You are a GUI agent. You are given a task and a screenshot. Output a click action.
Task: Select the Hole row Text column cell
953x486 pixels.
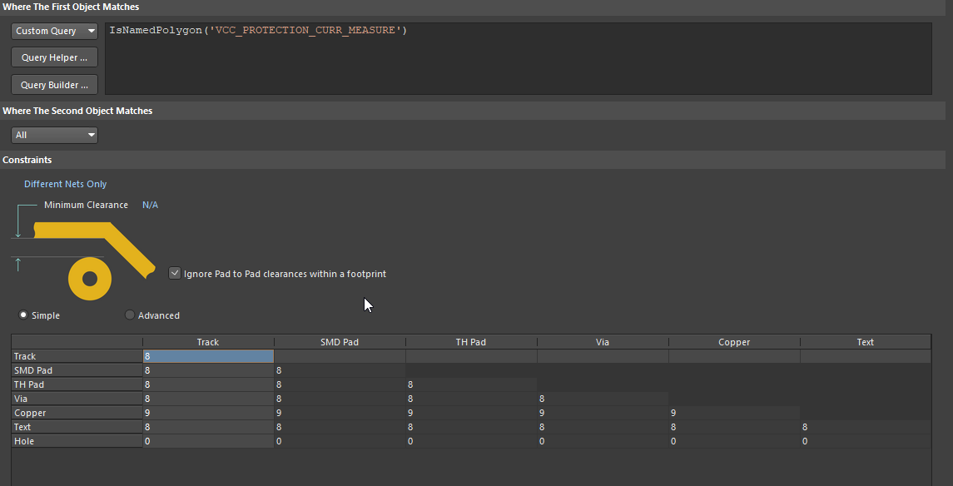coord(866,442)
